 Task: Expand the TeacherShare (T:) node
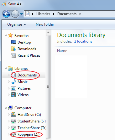point(9,128)
